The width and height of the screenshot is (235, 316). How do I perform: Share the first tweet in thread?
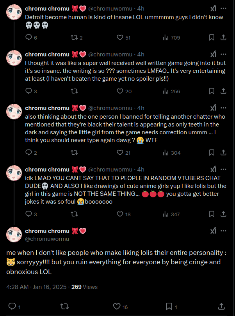pos(223,38)
